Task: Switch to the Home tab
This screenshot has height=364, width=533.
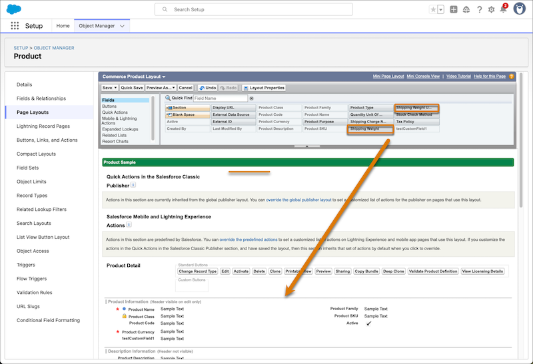Action: 63,26
